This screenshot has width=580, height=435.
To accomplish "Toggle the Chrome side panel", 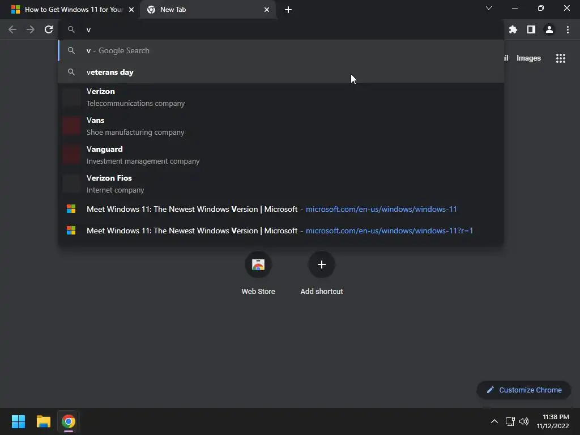I will (531, 29).
